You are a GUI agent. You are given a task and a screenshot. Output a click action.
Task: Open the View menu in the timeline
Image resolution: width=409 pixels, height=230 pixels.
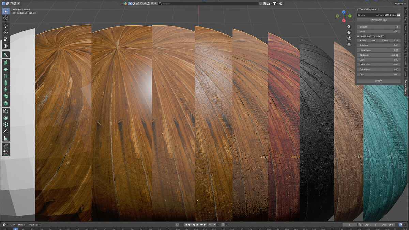click(x=13, y=225)
